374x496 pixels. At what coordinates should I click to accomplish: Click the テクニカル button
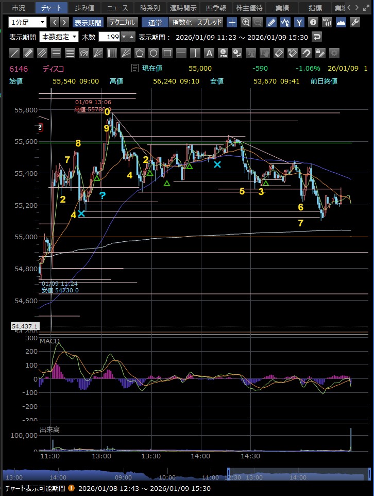(x=122, y=22)
